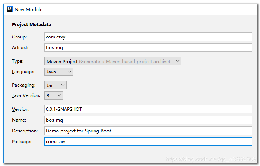Open the Type dropdown showing Maven Project

112,61
